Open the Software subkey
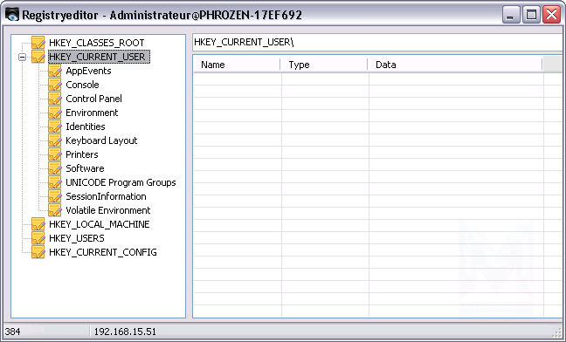Image resolution: width=566 pixels, height=342 pixels. click(85, 168)
